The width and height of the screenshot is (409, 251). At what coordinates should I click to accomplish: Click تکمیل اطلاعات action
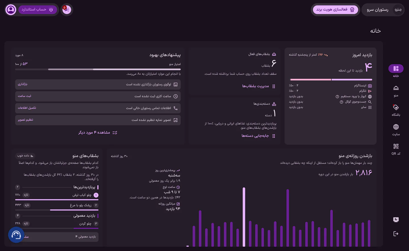tap(27, 108)
